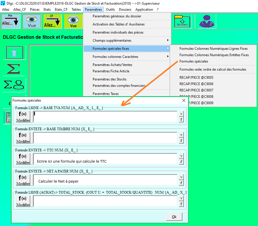Click the BASE TIMBRE formula input field
The width and height of the screenshot is (258, 226).
[x=105, y=137]
